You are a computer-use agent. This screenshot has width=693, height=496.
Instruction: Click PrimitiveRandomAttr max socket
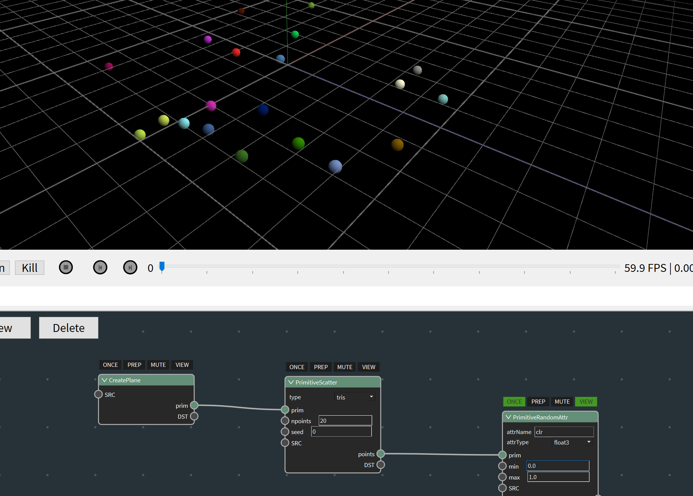502,477
